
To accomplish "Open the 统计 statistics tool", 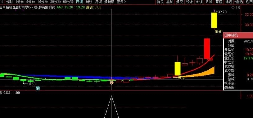I will pos(189,2).
